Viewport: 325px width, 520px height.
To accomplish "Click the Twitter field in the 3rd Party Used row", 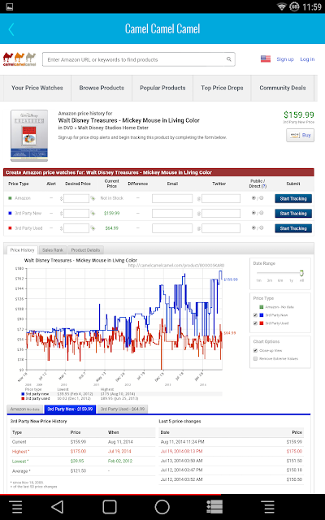I will [221, 228].
